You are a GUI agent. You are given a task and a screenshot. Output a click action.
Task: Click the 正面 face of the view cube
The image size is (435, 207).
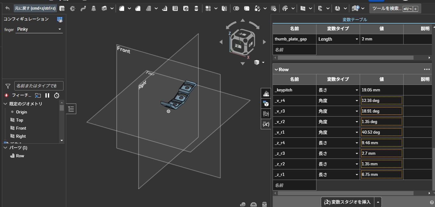pos(238,46)
